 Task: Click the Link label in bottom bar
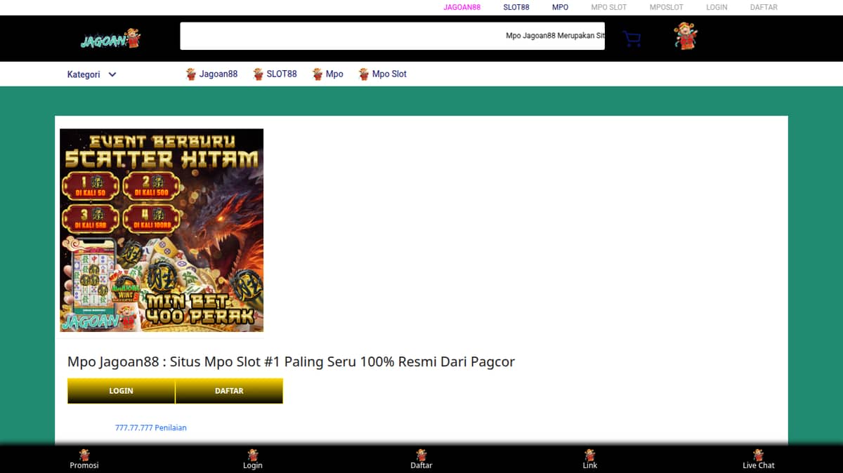tap(590, 465)
